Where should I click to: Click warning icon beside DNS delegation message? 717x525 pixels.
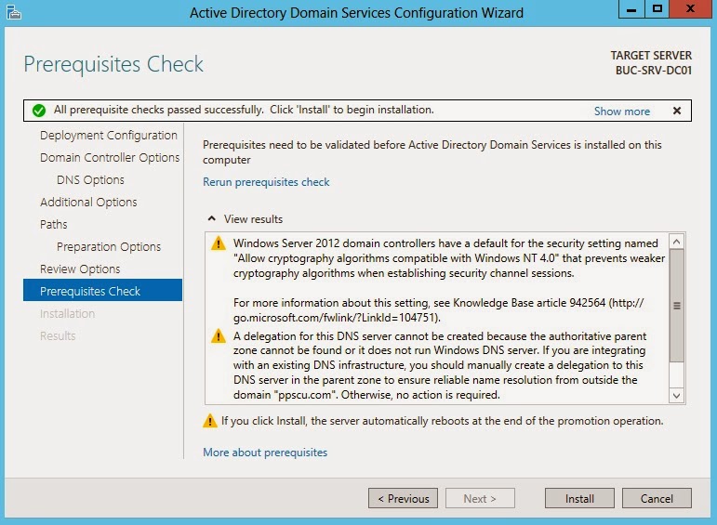(219, 335)
